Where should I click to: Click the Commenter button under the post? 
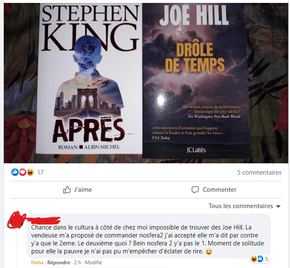pyautogui.click(x=214, y=190)
